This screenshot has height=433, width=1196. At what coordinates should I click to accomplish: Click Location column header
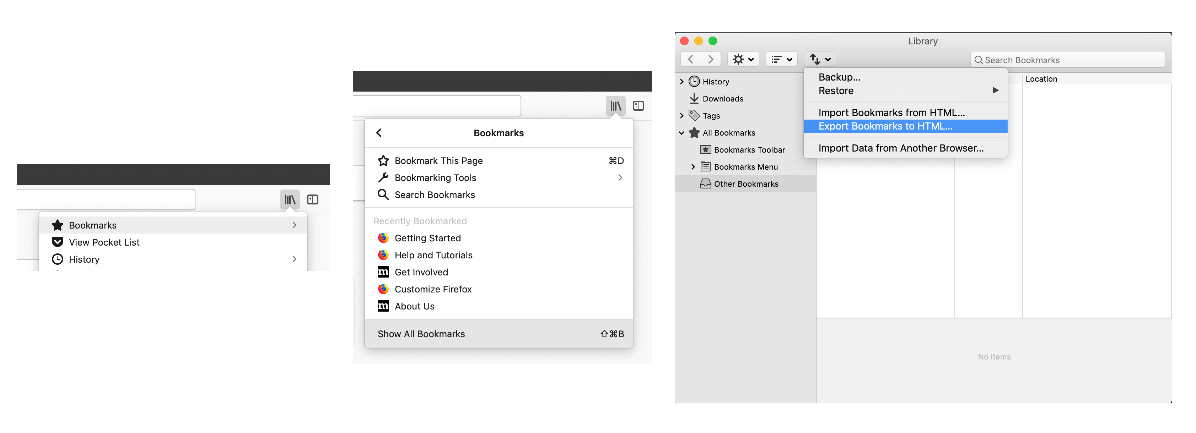point(1097,79)
